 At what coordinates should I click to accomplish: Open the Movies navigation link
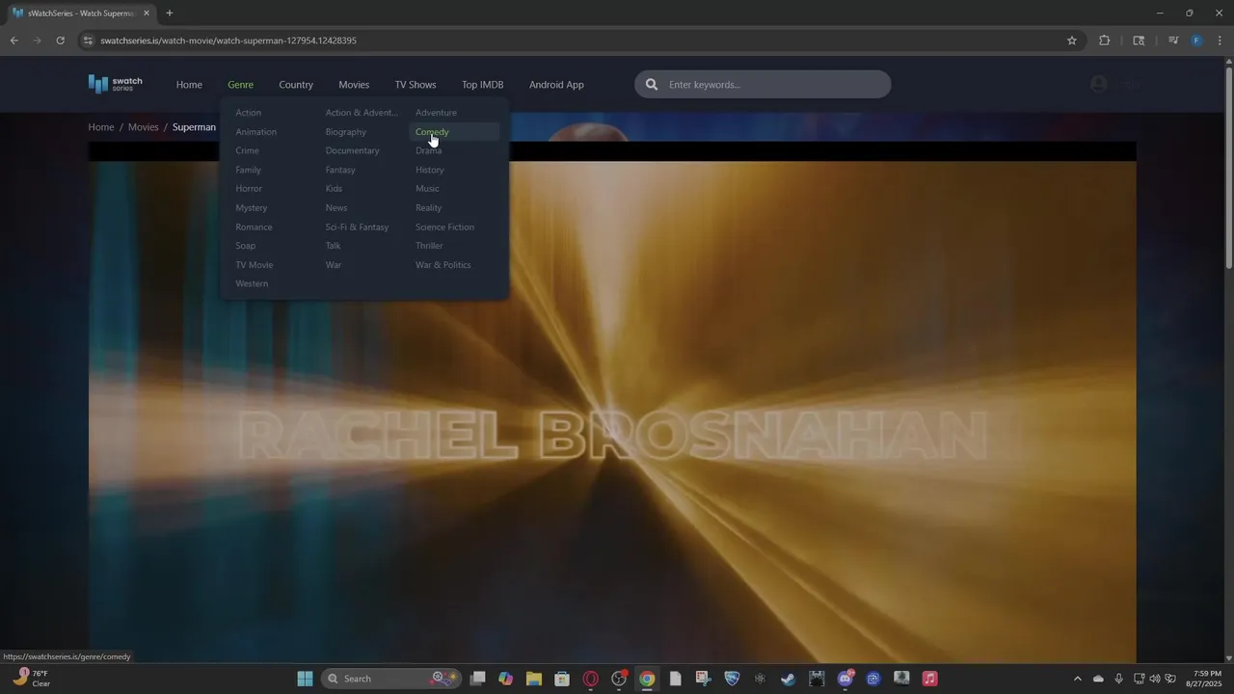(x=354, y=85)
